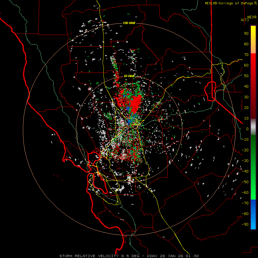Viewport: 258px width, 258px height.
Task: Click the positive 10 scale value
Action: coord(246,118)
